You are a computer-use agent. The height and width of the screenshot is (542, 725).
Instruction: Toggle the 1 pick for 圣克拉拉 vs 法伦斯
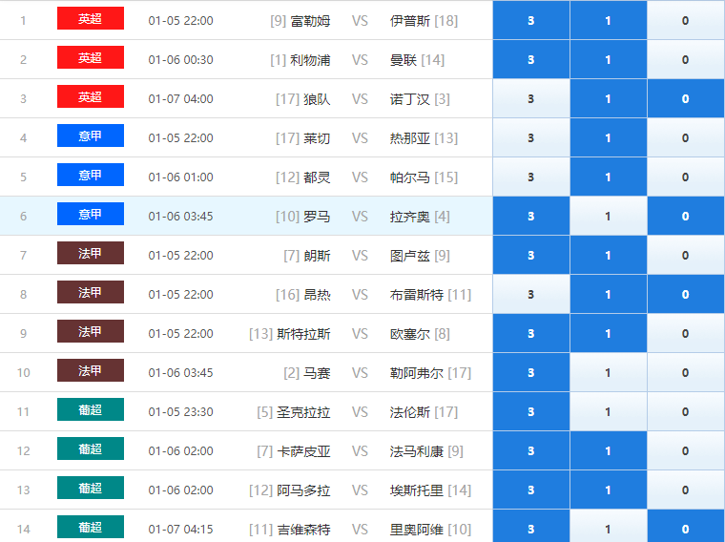609,411
